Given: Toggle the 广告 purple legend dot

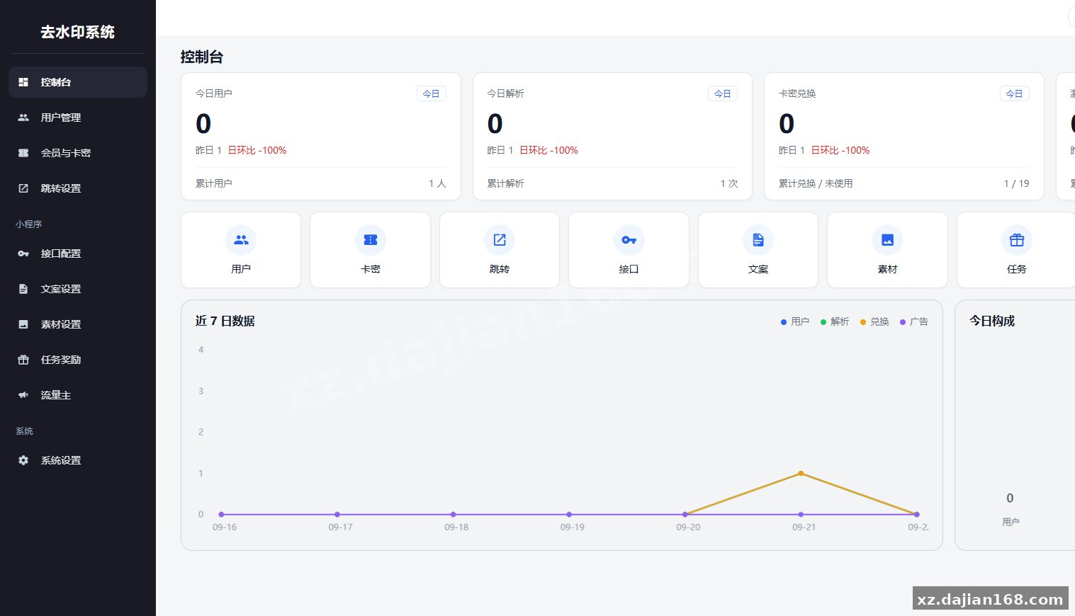Looking at the screenshot, I should [x=903, y=322].
